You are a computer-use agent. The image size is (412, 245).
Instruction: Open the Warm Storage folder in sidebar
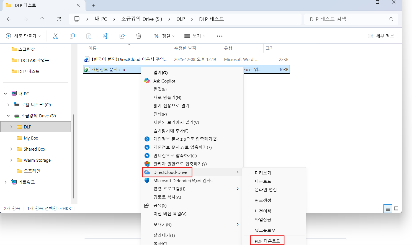click(x=37, y=160)
